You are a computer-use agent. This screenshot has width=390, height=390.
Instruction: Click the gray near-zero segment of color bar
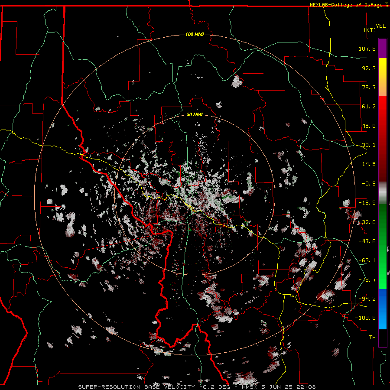point(383,193)
